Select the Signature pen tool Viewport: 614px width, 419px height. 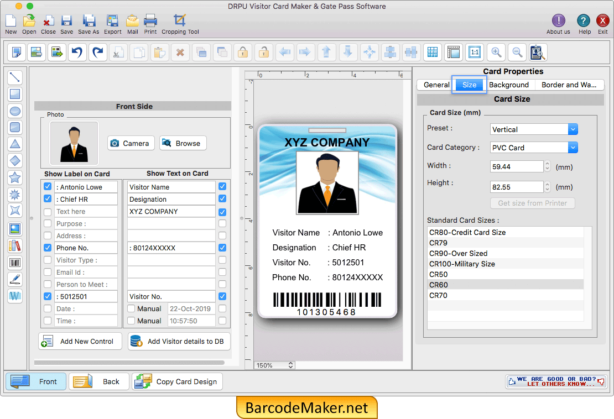15,279
